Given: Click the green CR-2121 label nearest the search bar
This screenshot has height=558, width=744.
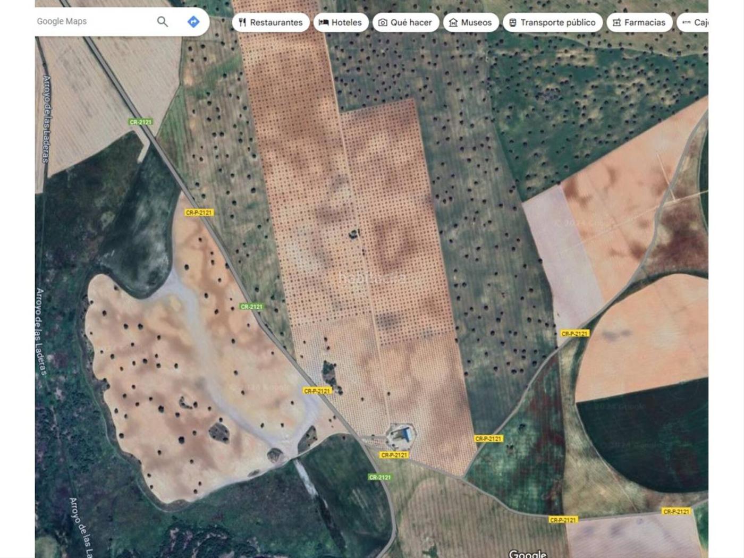Looking at the screenshot, I should [x=141, y=122].
